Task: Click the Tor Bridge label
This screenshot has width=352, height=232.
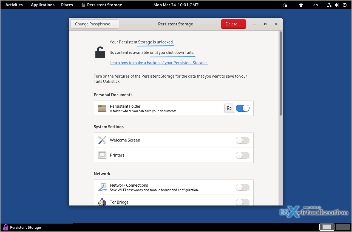Action: [x=119, y=202]
